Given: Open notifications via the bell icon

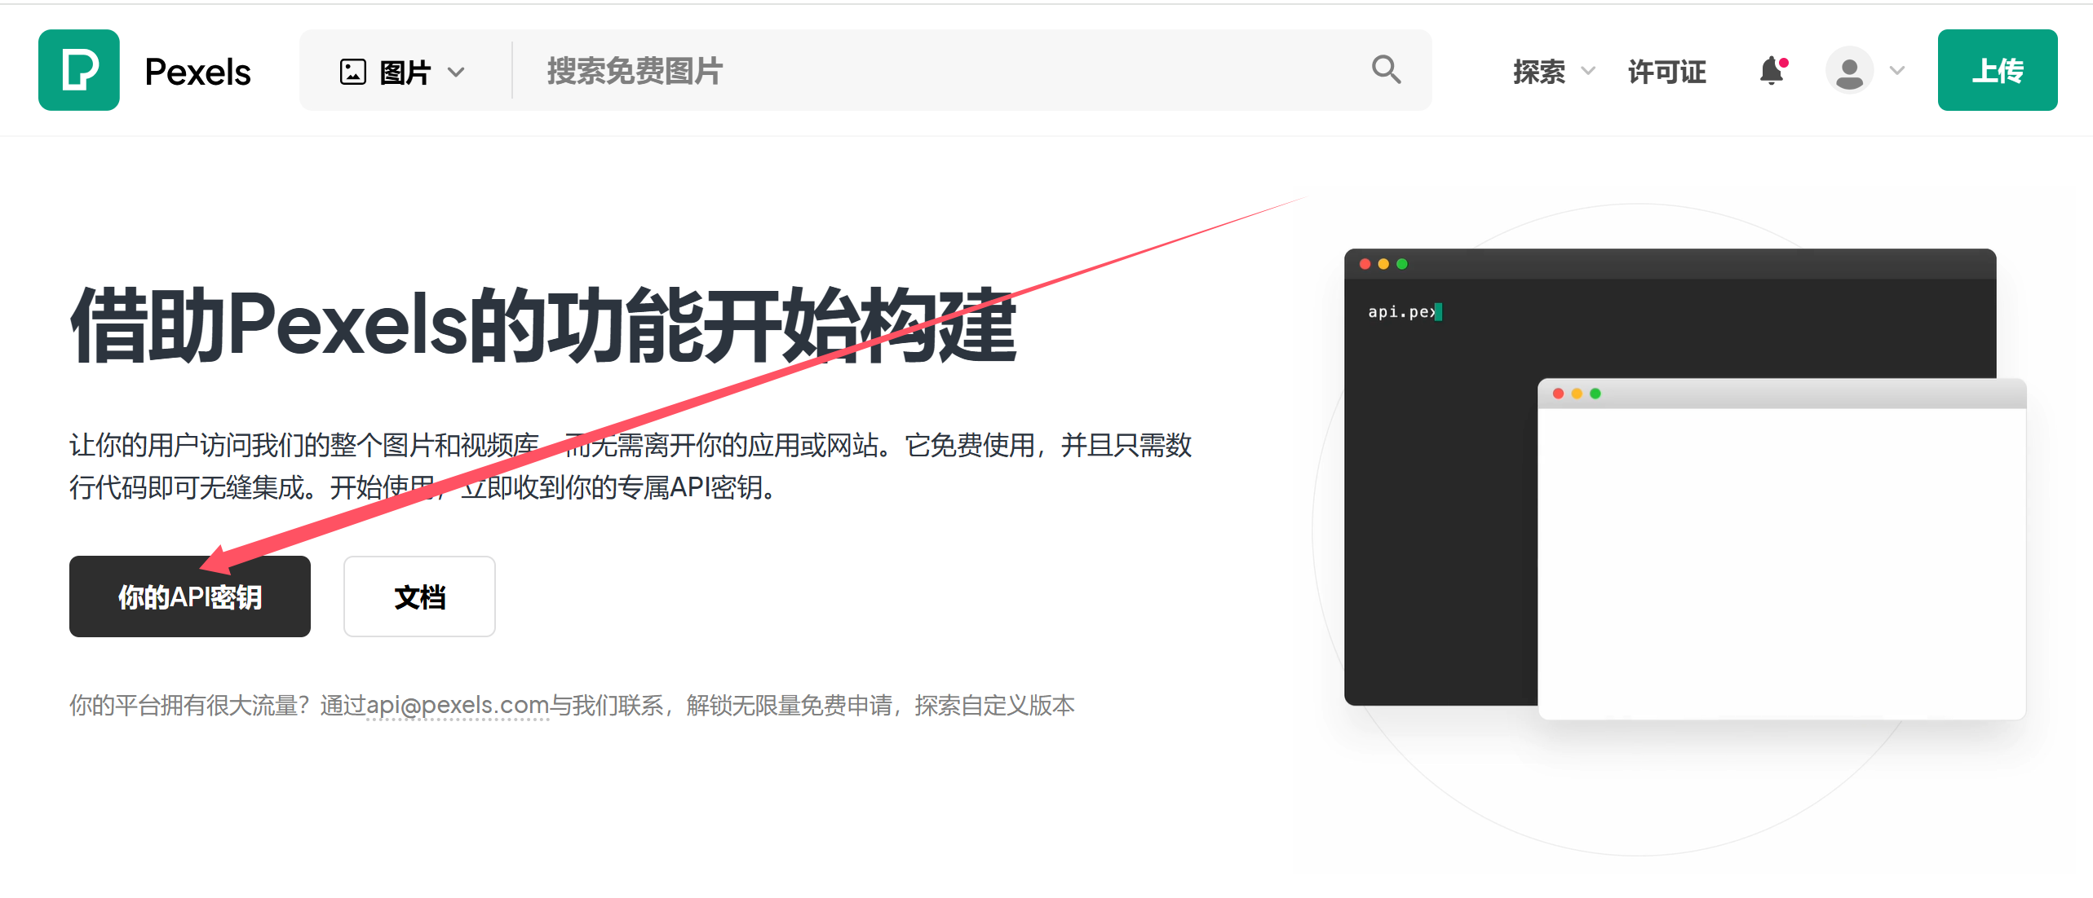Looking at the screenshot, I should coord(1772,72).
